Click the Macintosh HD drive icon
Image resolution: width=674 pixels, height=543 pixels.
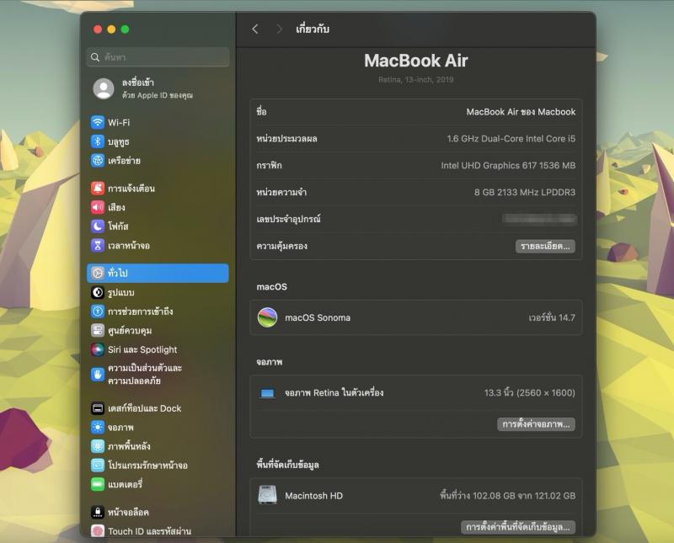click(267, 496)
